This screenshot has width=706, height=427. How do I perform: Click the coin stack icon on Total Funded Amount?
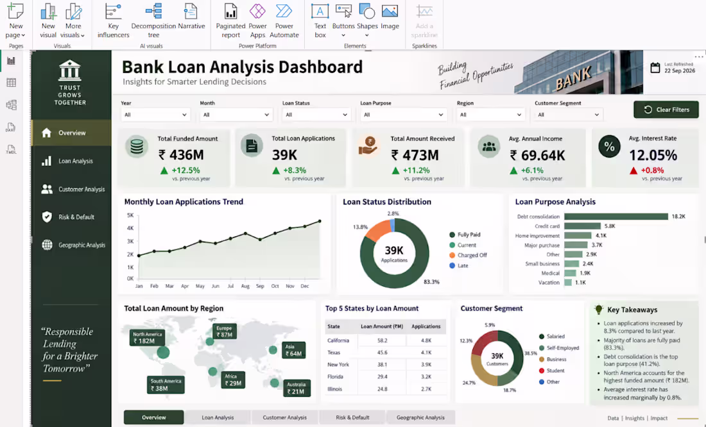click(x=137, y=146)
